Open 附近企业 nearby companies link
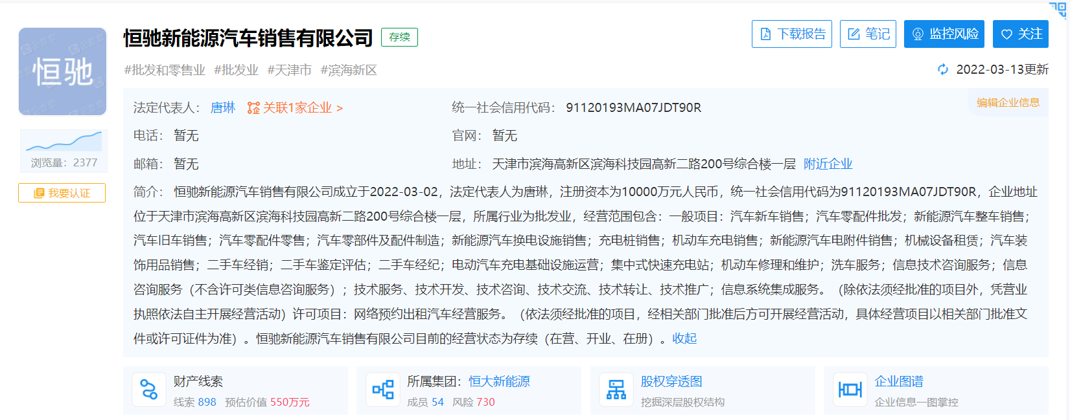The height and width of the screenshot is (420, 1070). click(x=828, y=164)
